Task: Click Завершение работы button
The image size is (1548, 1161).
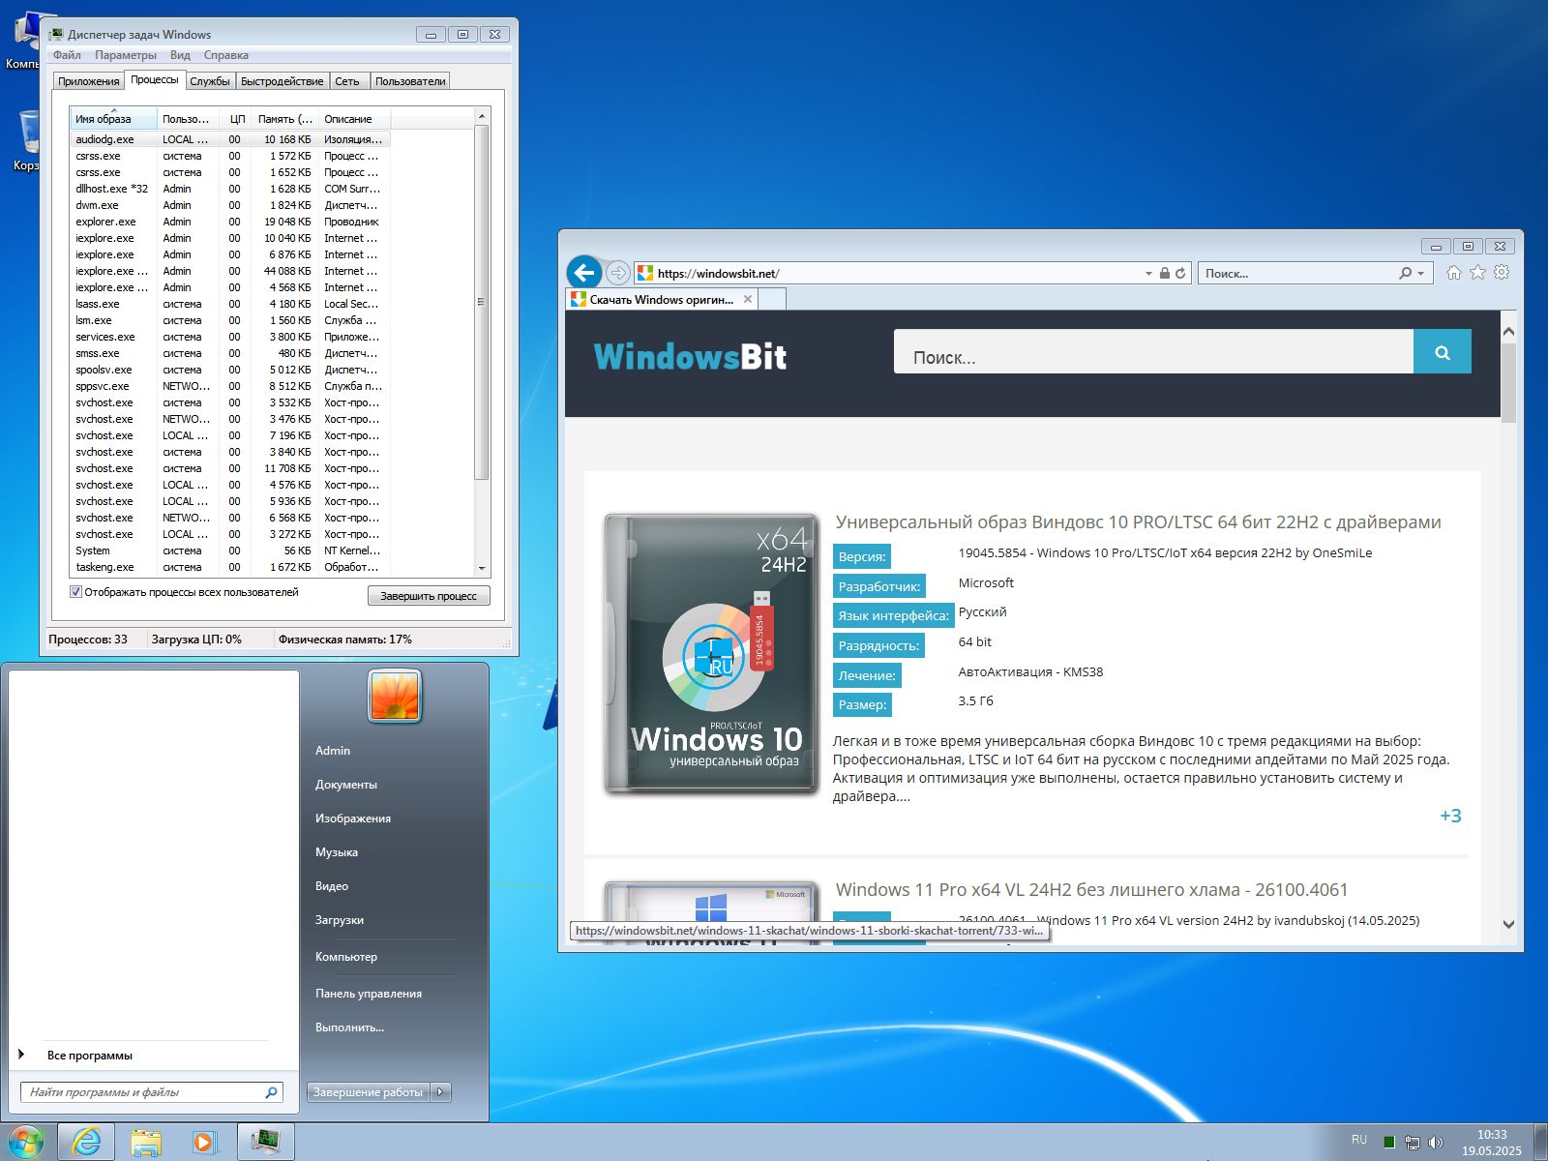Action: (368, 1092)
